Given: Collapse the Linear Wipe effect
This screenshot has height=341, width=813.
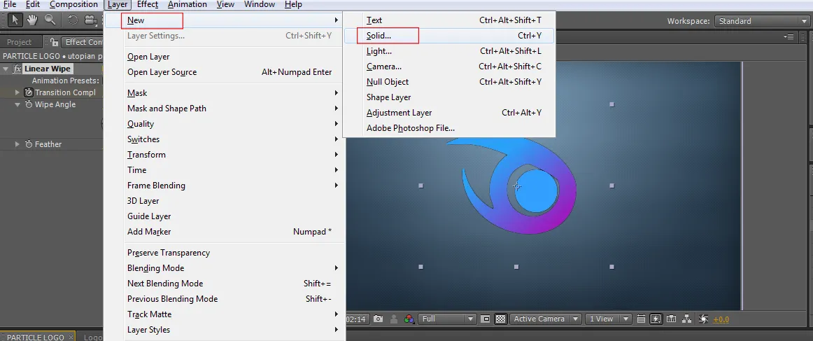Looking at the screenshot, I should (6, 69).
